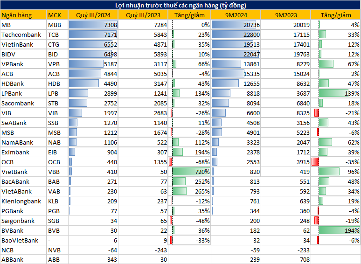361x264 pixels.
Task: Select MB's Q3/2024 value 7308
Action: tap(93, 25)
